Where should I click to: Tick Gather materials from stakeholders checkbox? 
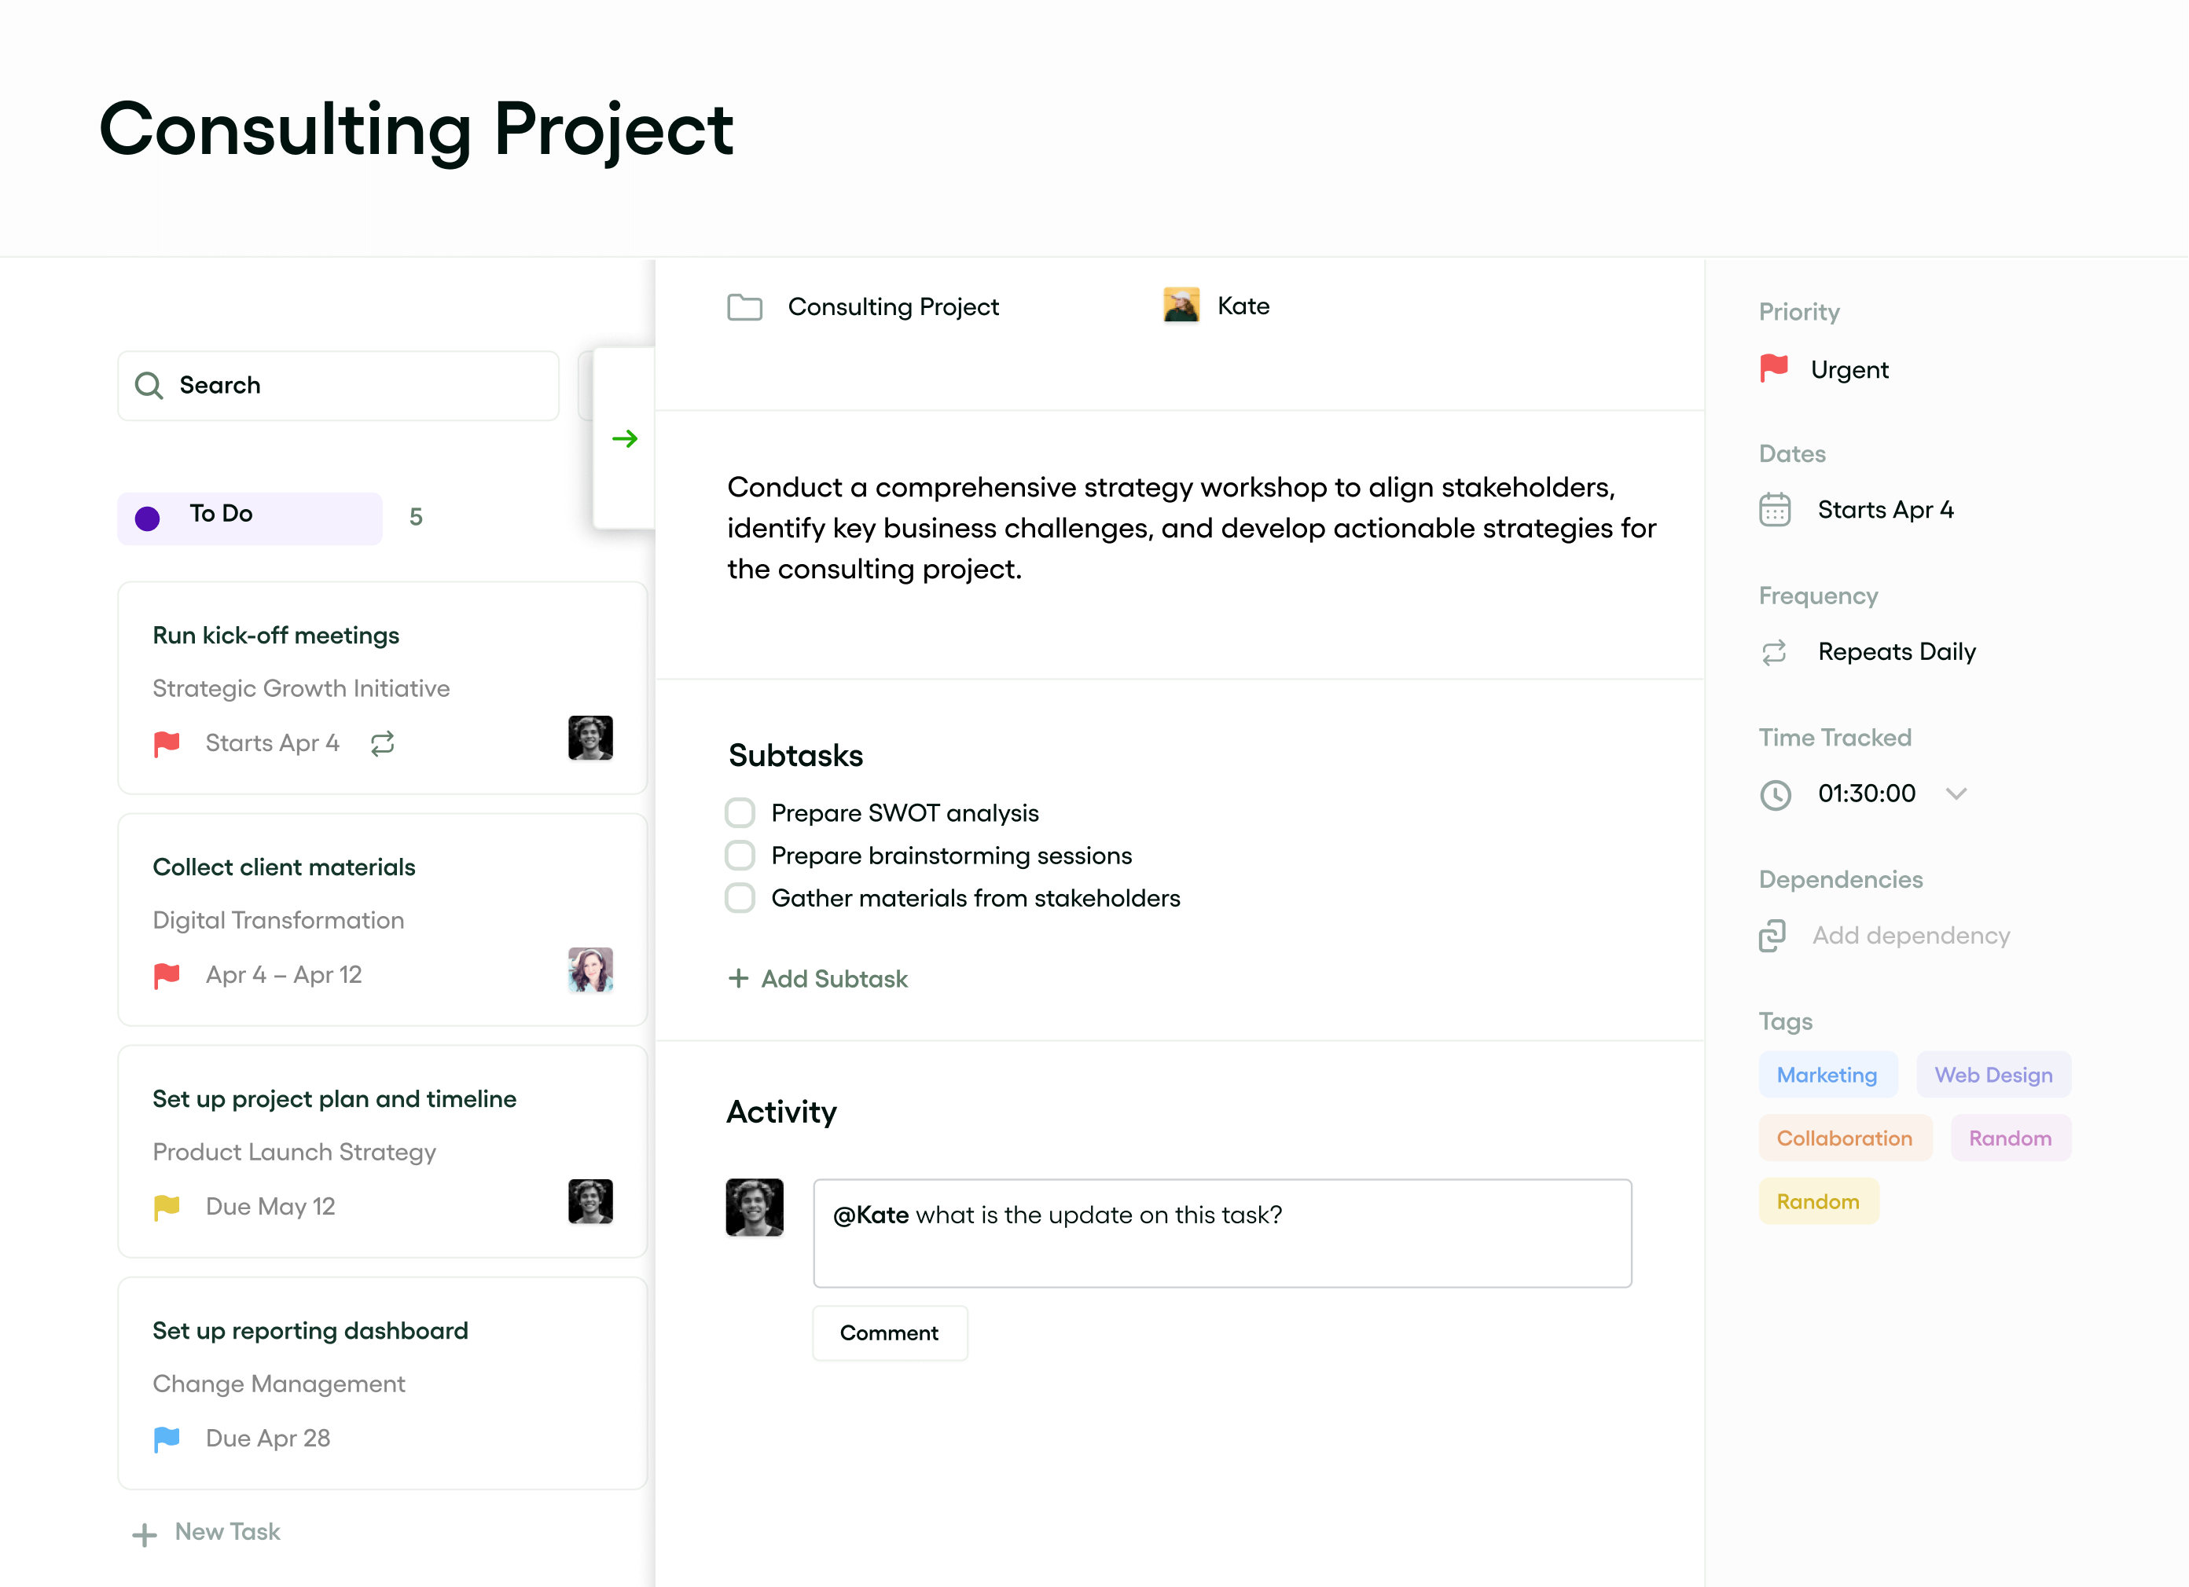pos(740,897)
